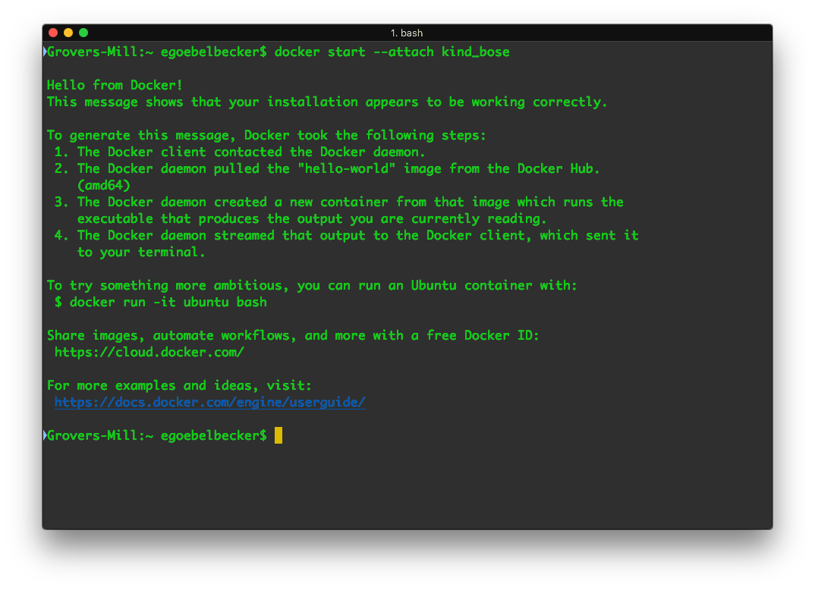The width and height of the screenshot is (815, 590).
Task: Click step 4 about streamed output
Action: point(341,235)
